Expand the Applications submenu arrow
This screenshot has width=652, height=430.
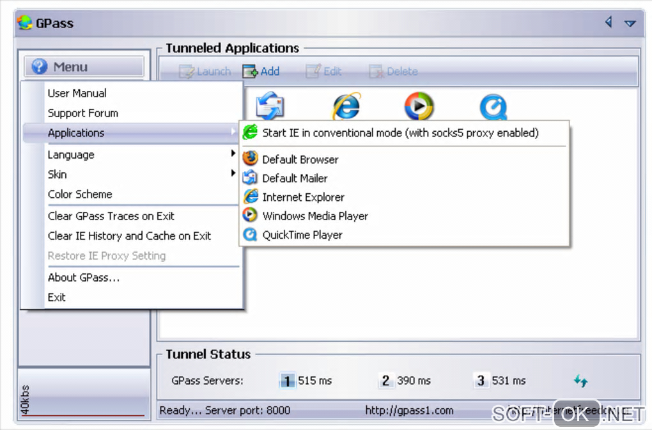pyautogui.click(x=233, y=132)
